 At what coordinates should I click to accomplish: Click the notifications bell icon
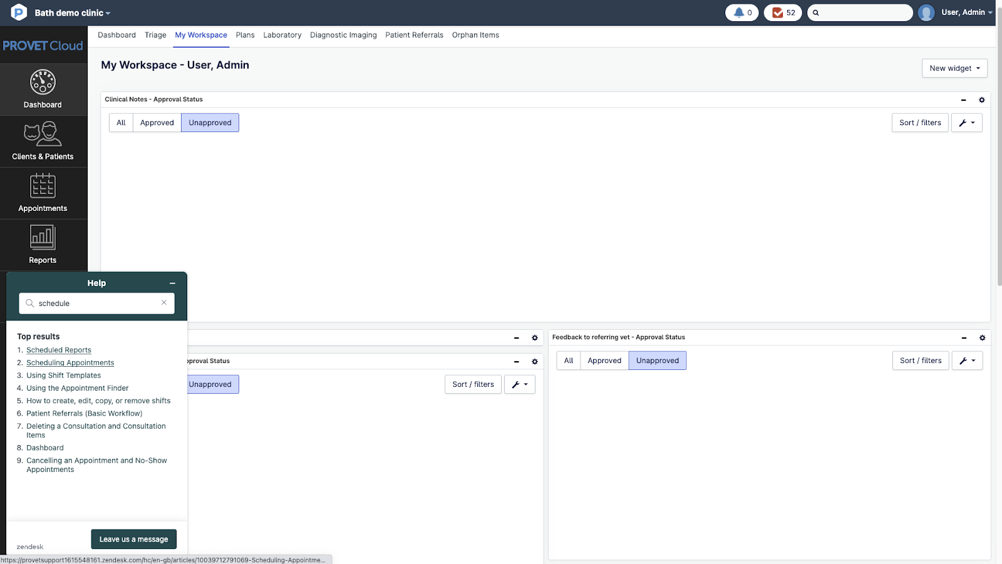[x=741, y=13]
